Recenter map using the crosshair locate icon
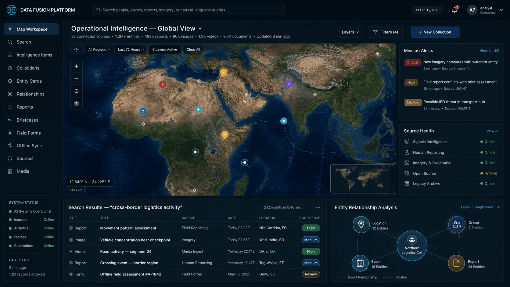The width and height of the screenshot is (510, 287). point(77,91)
